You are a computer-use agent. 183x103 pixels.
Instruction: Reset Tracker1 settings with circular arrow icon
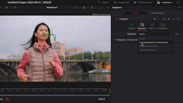[178, 19]
